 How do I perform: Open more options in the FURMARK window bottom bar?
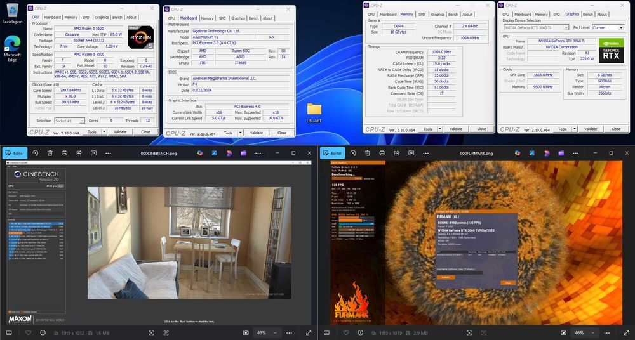607,333
